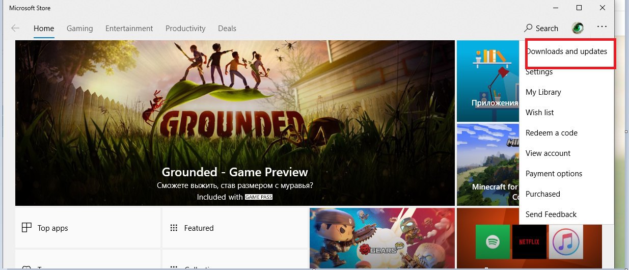Switch to the Deals tab
The image size is (629, 270).
click(227, 29)
